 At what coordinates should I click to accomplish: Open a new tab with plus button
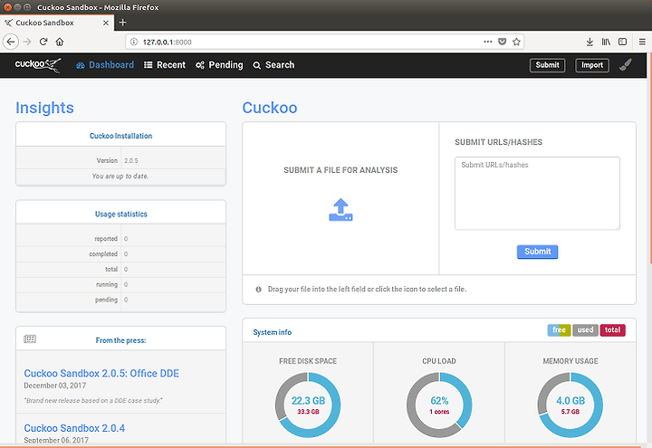click(x=122, y=23)
